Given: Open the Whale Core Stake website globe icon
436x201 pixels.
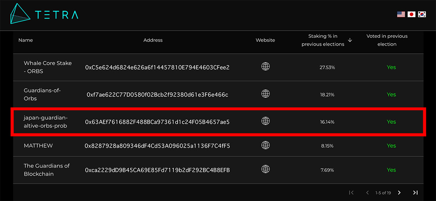Looking at the screenshot, I should click(266, 67).
